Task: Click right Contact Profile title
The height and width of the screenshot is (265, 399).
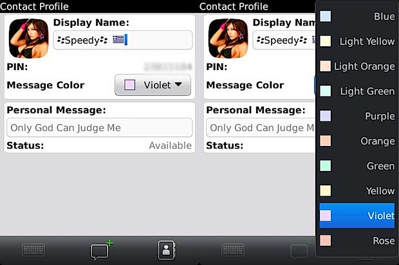Action: tap(234, 6)
